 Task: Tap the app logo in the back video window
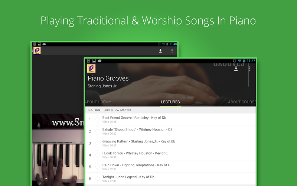[x=37, y=51]
